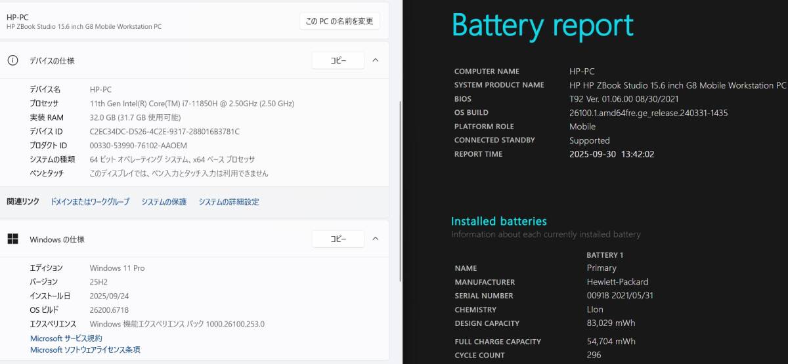This screenshot has height=364, width=788.
Task: Click the プロセッサ Core i7-11850H text
Action: (x=192, y=104)
